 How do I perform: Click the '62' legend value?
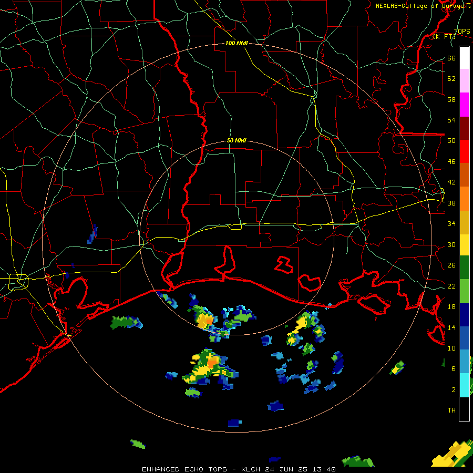(451, 79)
